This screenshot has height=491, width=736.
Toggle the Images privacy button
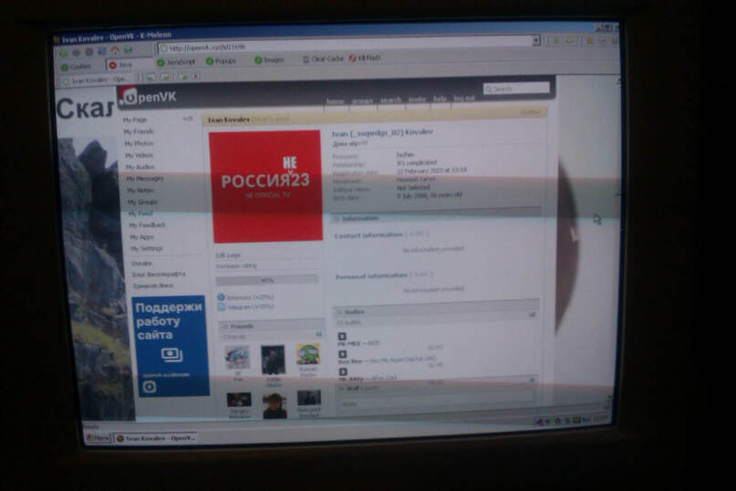coord(269,60)
